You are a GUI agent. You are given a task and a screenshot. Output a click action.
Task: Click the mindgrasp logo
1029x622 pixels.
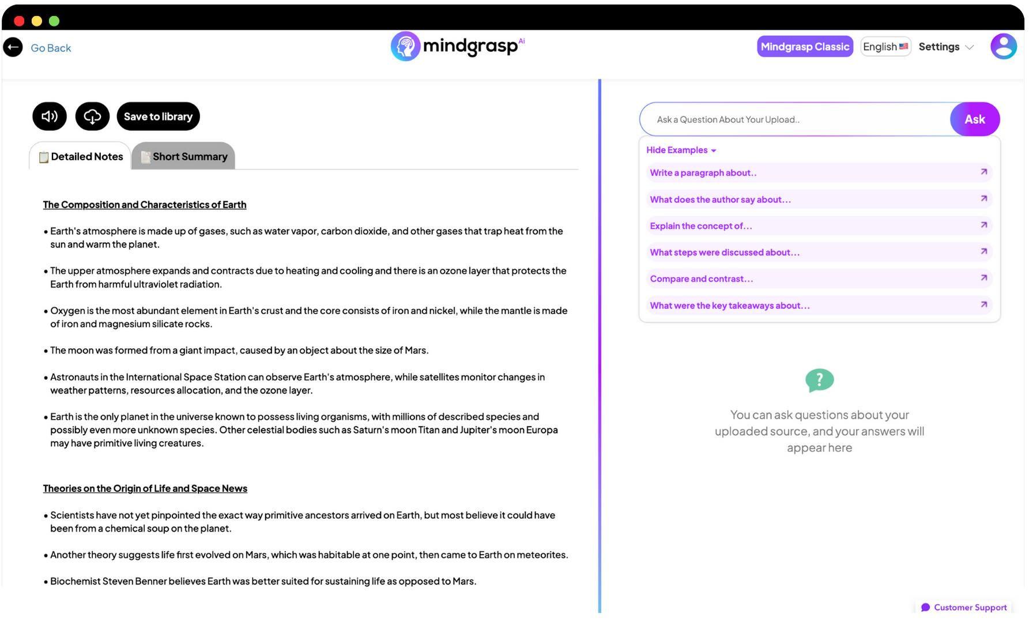pos(458,46)
